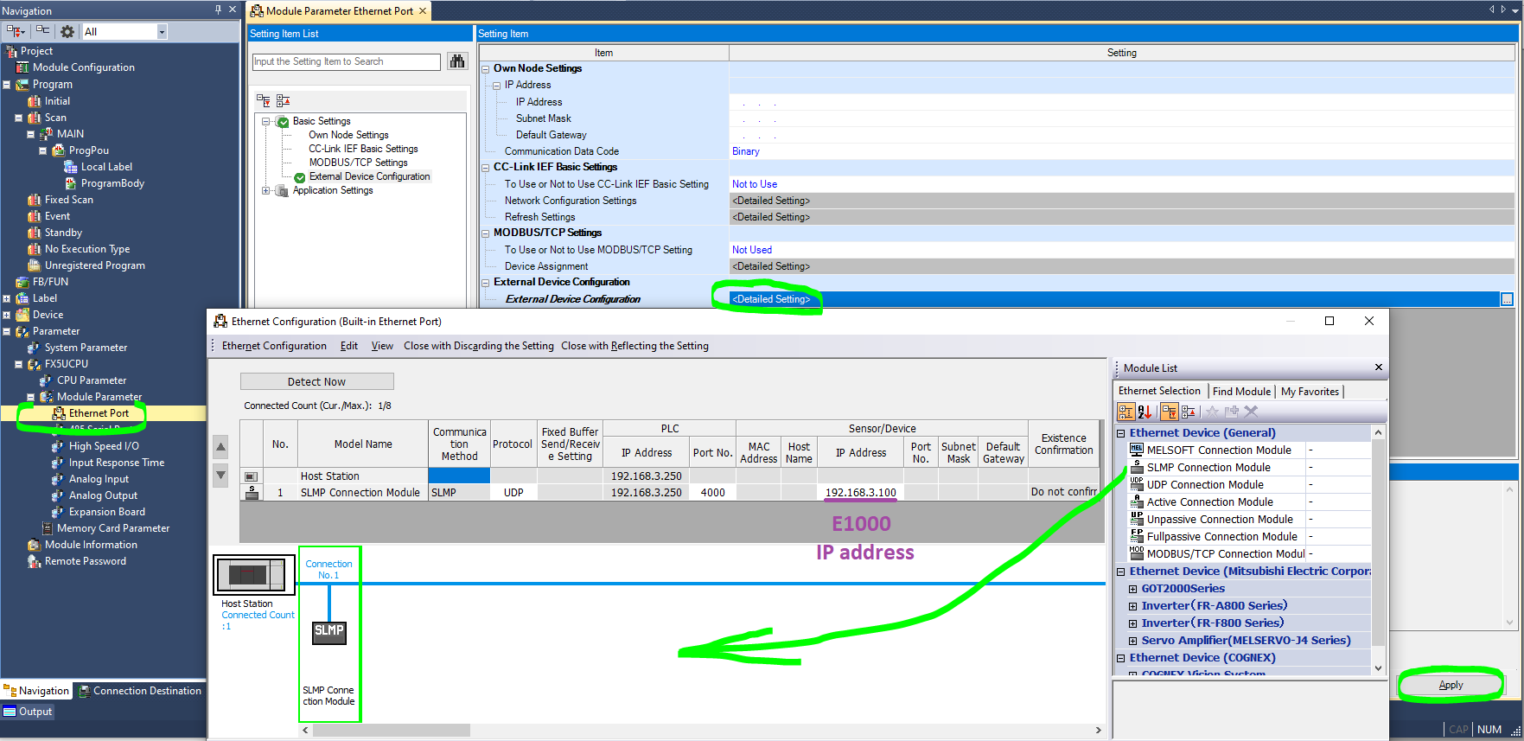Expand the Inverter (FR-A800 Series) group
This screenshot has width=1524, height=741.
click(1132, 606)
